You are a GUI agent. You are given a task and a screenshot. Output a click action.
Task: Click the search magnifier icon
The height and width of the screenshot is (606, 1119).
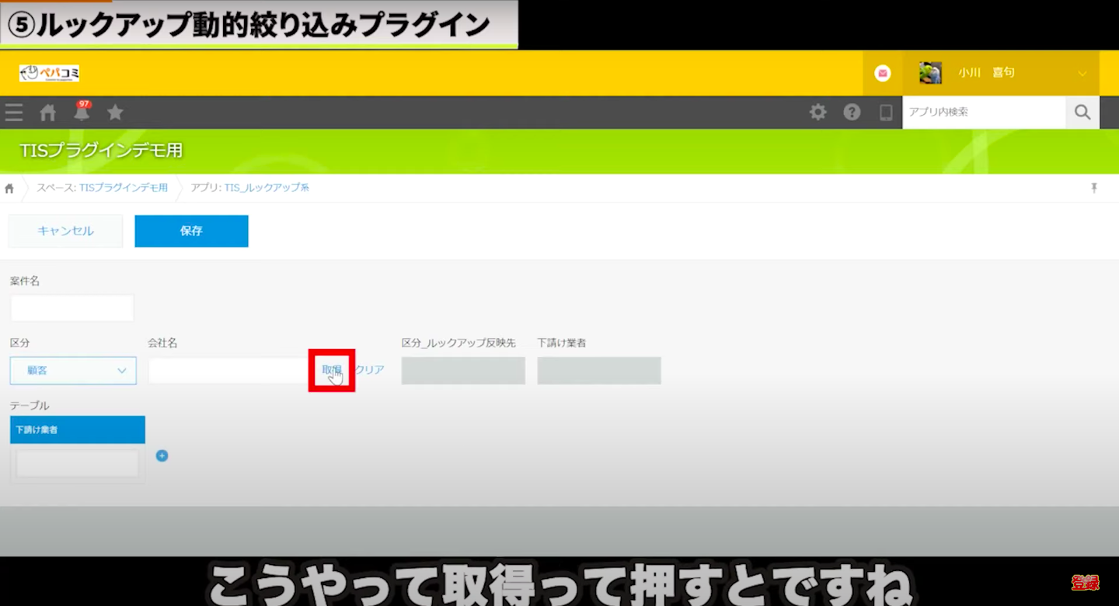pos(1082,112)
